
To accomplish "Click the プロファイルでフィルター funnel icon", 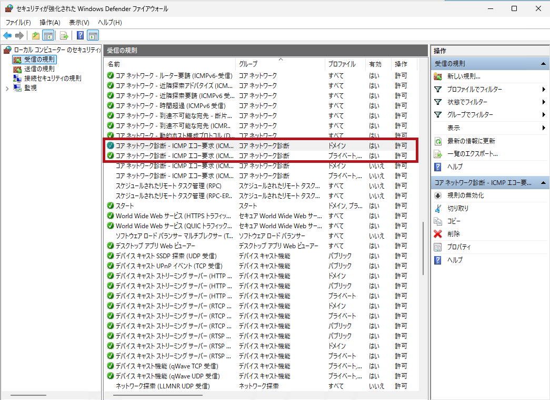I will pyautogui.click(x=438, y=89).
